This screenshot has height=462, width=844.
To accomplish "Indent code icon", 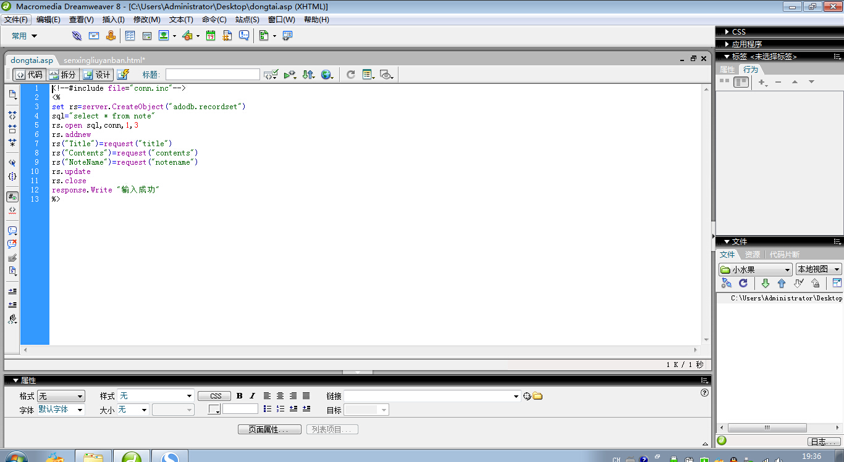I will pos(12,291).
